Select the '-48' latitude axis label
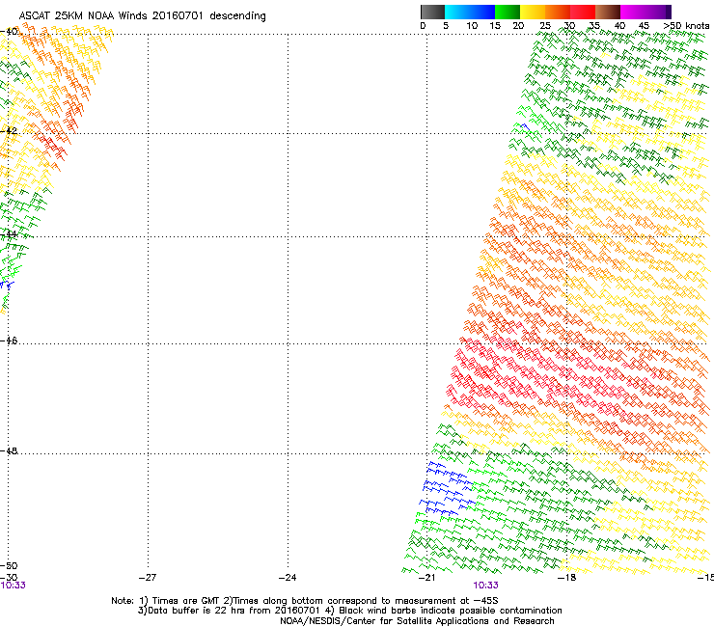The image size is (714, 627). [9, 450]
